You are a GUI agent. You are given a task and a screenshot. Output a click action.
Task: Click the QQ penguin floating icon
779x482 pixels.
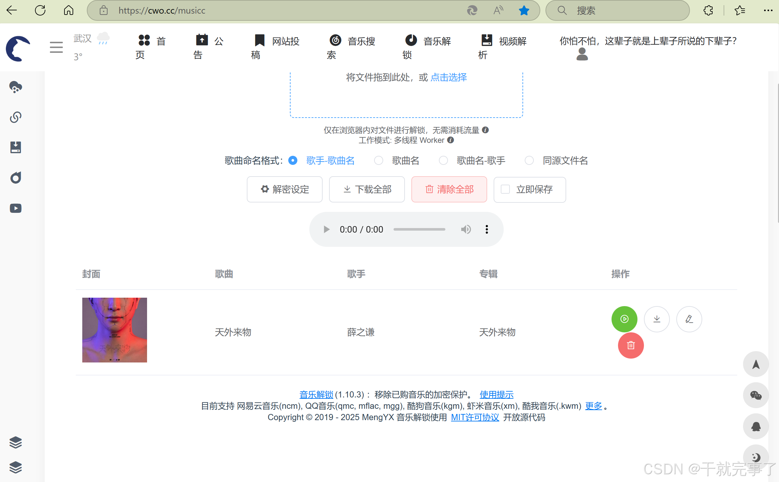click(x=756, y=426)
